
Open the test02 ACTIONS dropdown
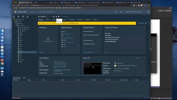pyautogui.click(x=66, y=17)
